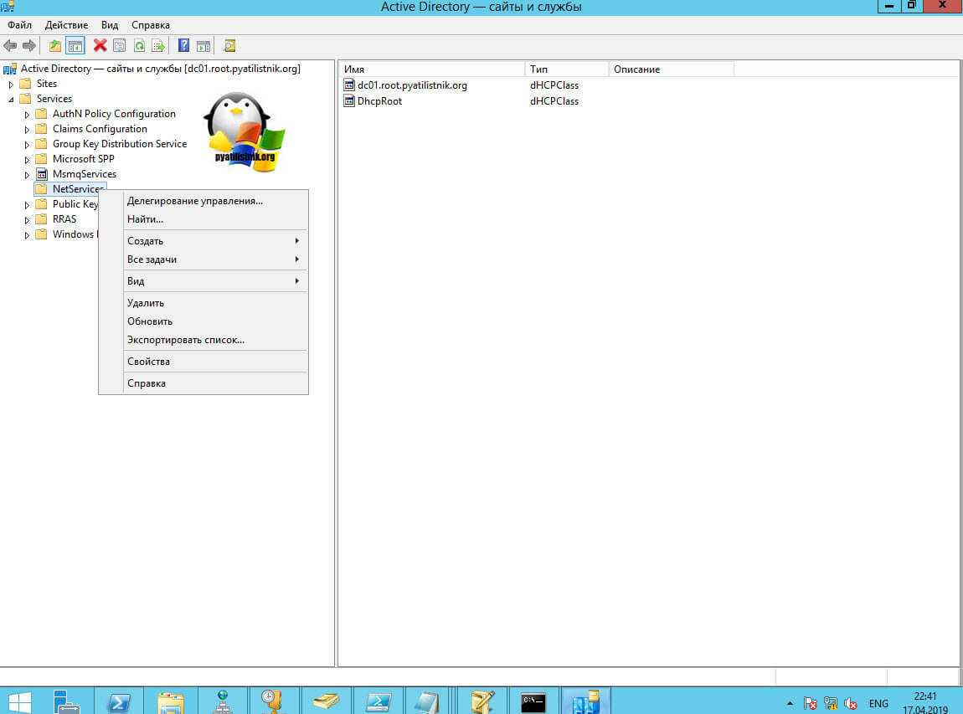This screenshot has width=963, height=714.
Task: Click the Properties toolbar icon
Action: (x=119, y=46)
